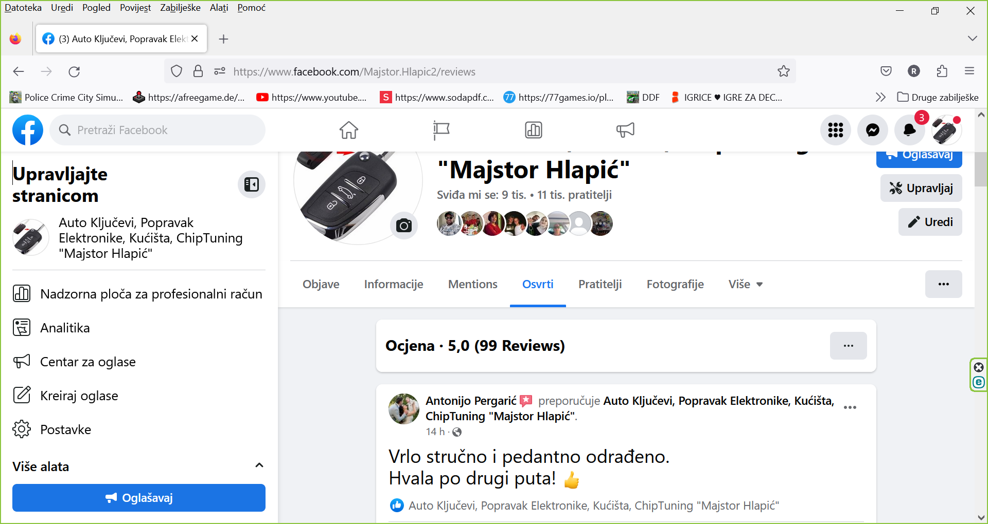Viewport: 988px width, 524px height.
Task: Click the Edge extension side widget icon
Action: click(979, 382)
